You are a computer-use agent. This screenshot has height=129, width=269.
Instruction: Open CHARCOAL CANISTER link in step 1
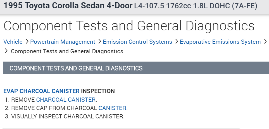66,100
